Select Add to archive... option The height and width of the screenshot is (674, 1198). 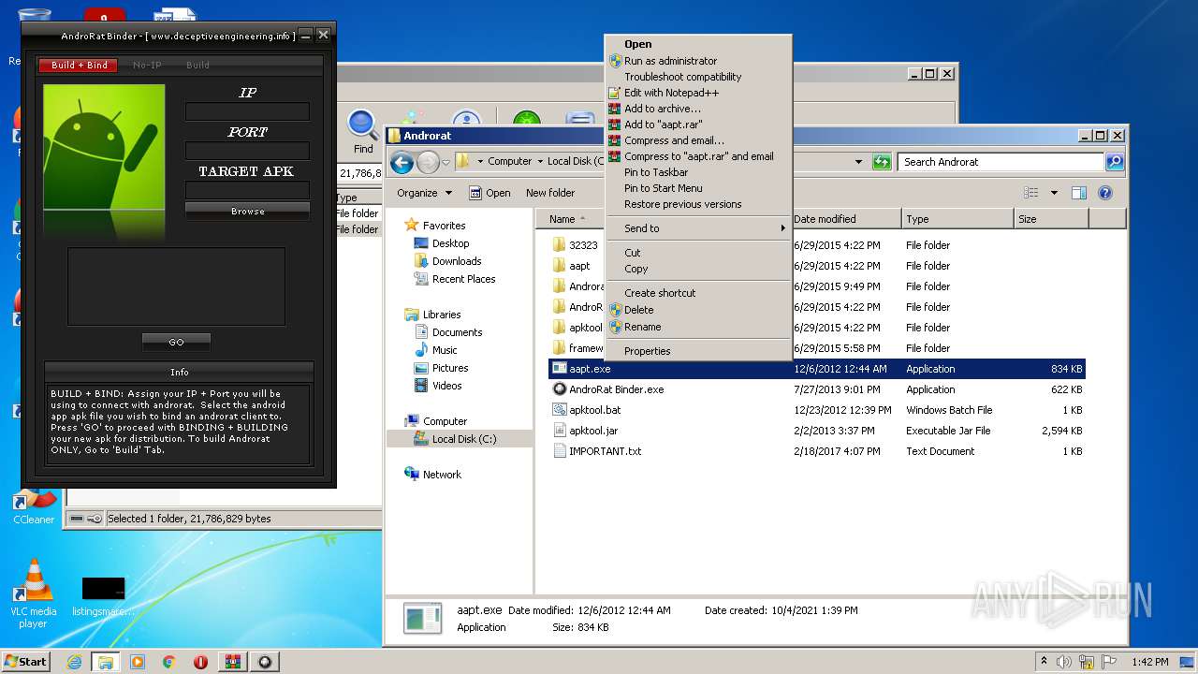(x=663, y=109)
